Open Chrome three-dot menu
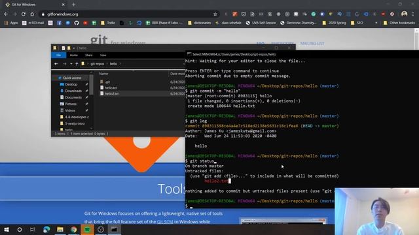Image resolution: width=419 pixels, height=235 pixels. coord(413,14)
